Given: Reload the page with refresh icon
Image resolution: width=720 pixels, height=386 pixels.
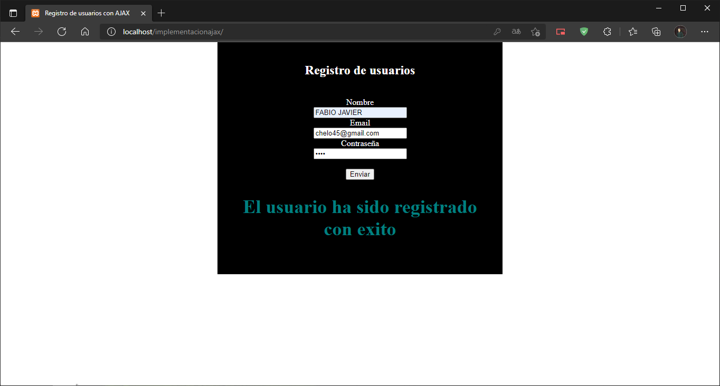Looking at the screenshot, I should click(62, 32).
